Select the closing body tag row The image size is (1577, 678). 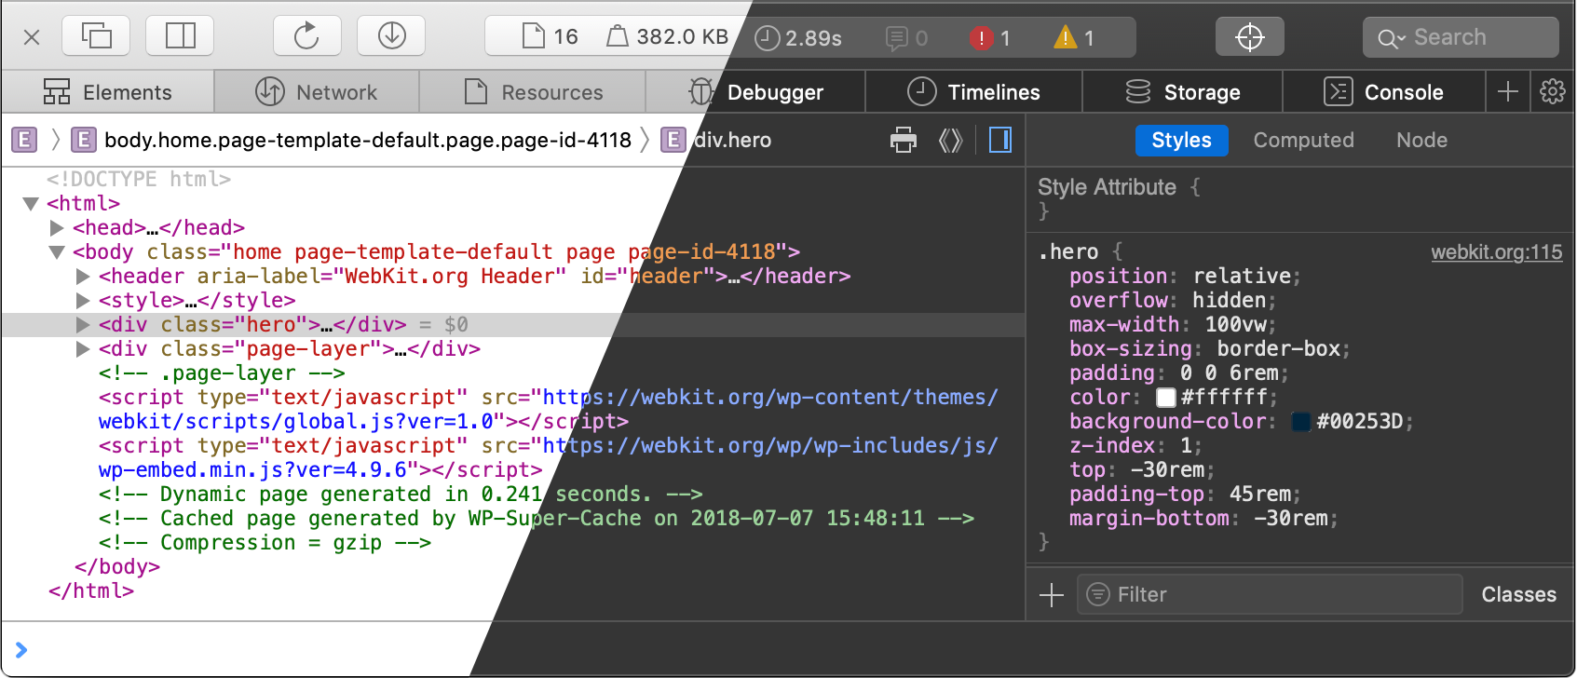click(x=117, y=566)
